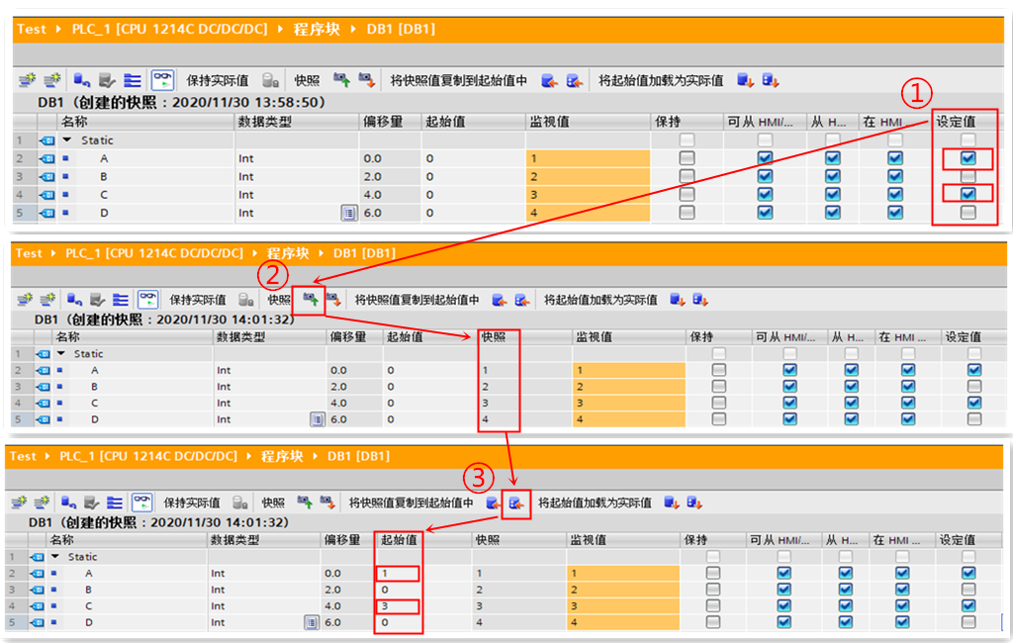Check the 保持 checkbox for row D, top panel

(x=687, y=212)
